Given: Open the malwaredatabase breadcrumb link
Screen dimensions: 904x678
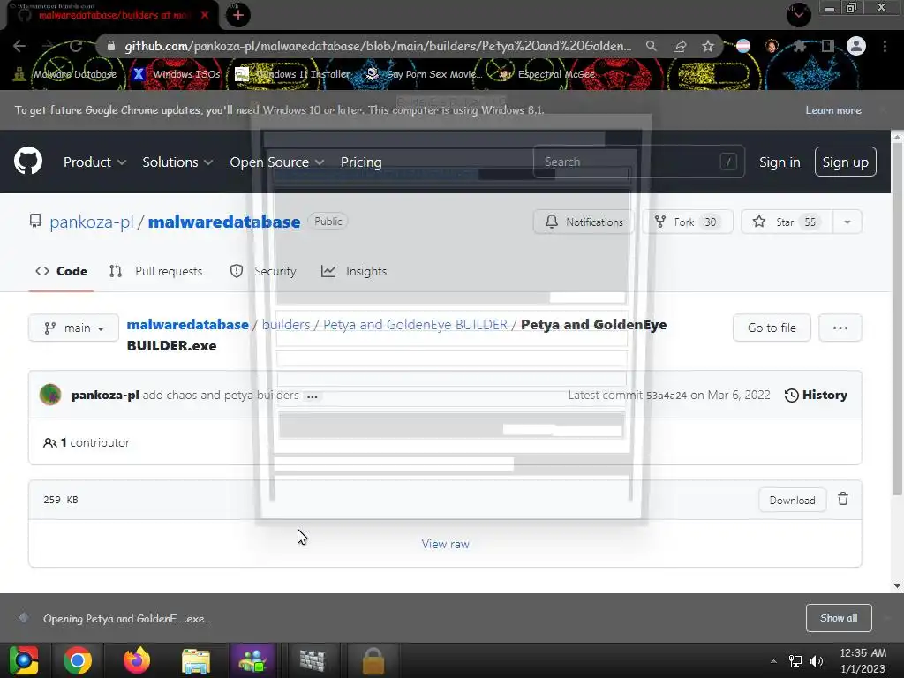Looking at the screenshot, I should click(187, 325).
